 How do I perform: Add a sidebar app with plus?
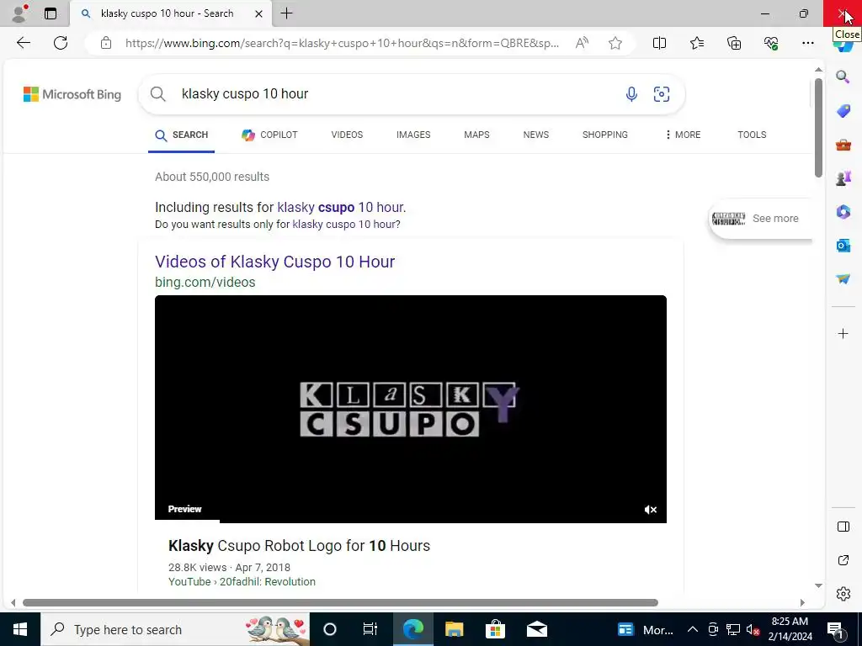coord(843,333)
